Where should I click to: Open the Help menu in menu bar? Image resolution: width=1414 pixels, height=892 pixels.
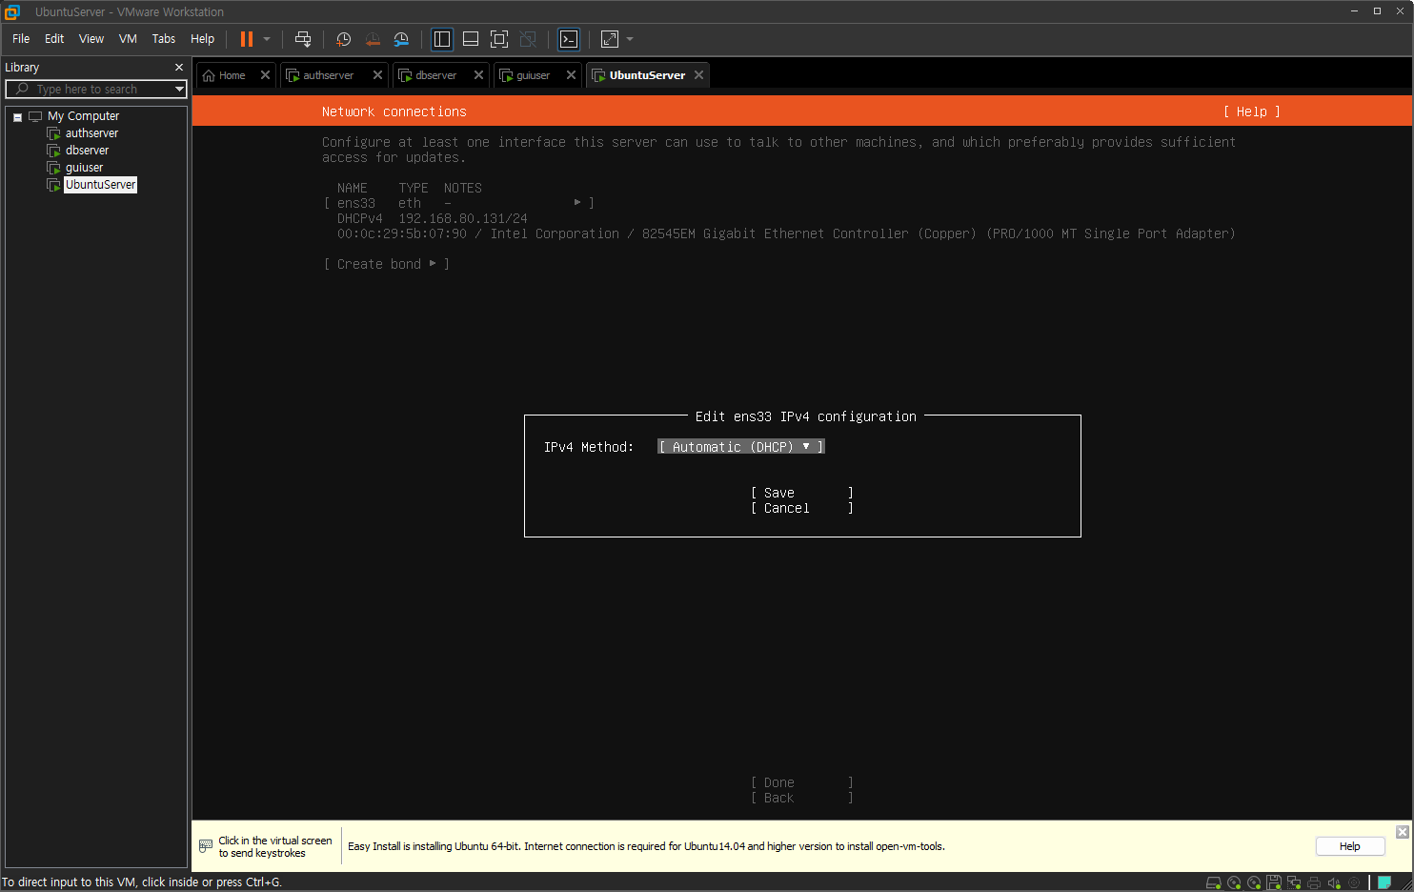tap(202, 39)
